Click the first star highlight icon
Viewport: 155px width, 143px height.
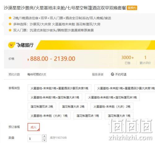click(10, 18)
